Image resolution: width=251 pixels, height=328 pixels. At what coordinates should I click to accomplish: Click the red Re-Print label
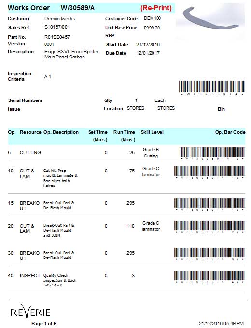156,8
